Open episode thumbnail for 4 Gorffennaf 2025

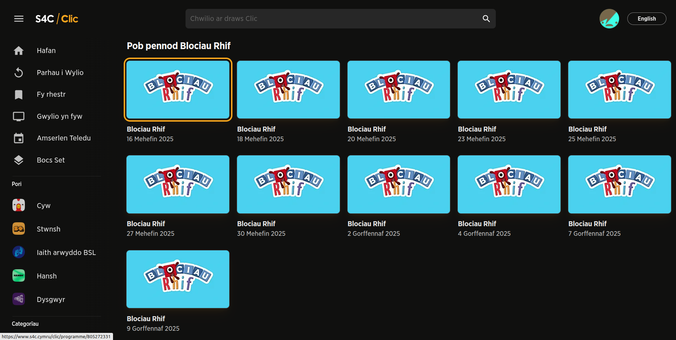(509, 184)
